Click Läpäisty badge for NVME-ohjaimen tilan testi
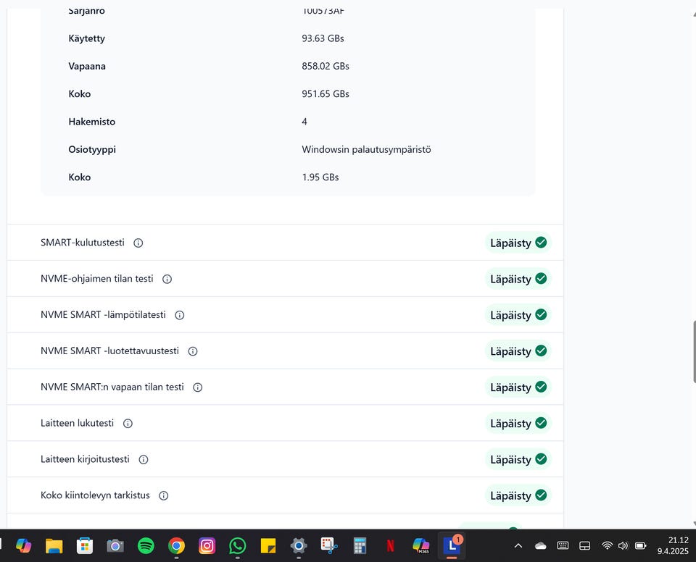 click(518, 279)
